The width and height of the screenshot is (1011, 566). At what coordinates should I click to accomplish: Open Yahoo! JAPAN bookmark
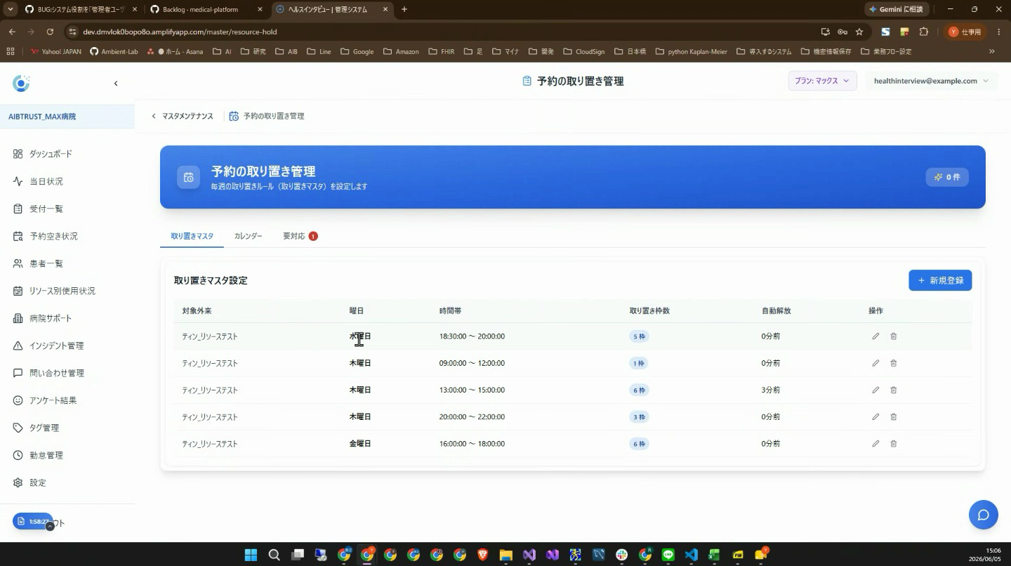(x=57, y=51)
